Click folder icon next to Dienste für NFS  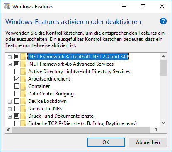pos(23,109)
